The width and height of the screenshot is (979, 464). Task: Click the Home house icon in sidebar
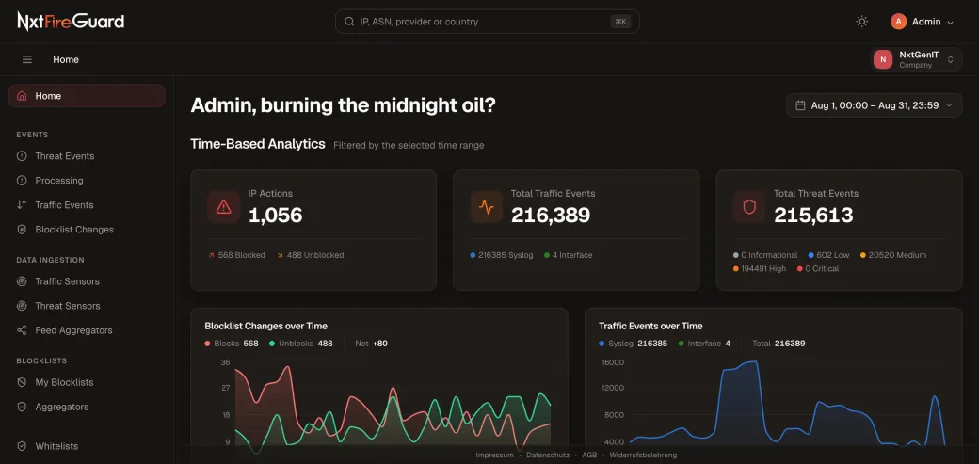(22, 96)
